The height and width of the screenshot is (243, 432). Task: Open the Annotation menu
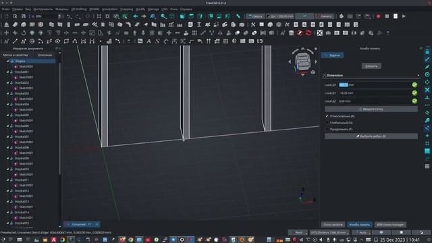tap(109, 9)
